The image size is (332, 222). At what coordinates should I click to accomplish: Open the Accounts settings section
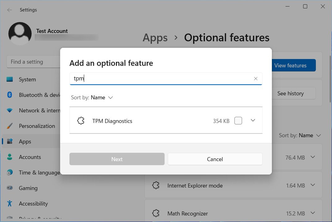tap(30, 157)
